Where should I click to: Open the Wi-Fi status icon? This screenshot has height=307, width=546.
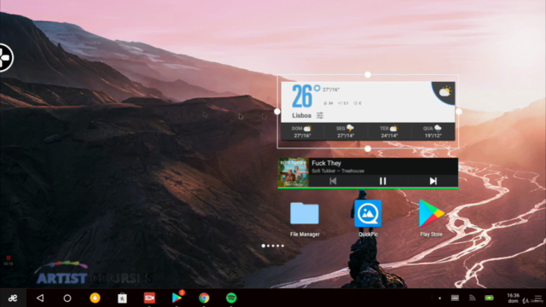tap(472, 298)
